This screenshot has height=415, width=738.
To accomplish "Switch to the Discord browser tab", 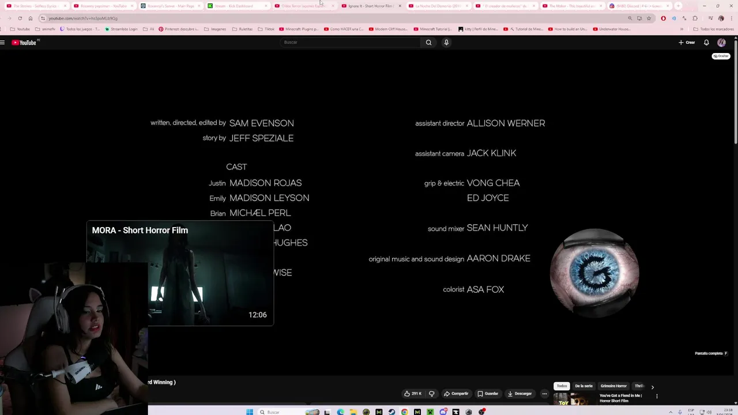I will click(x=639, y=6).
